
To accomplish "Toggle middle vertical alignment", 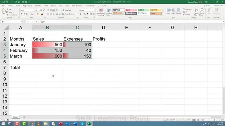I will tap(51, 10).
